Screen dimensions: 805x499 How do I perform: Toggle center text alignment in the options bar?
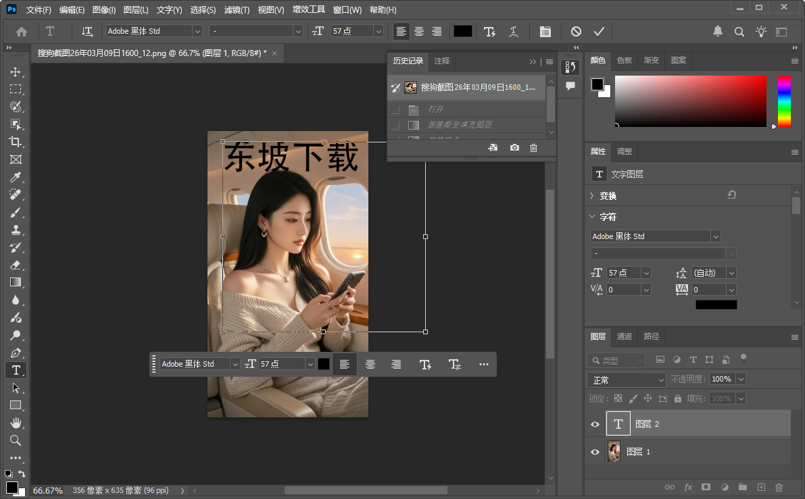pyautogui.click(x=418, y=31)
